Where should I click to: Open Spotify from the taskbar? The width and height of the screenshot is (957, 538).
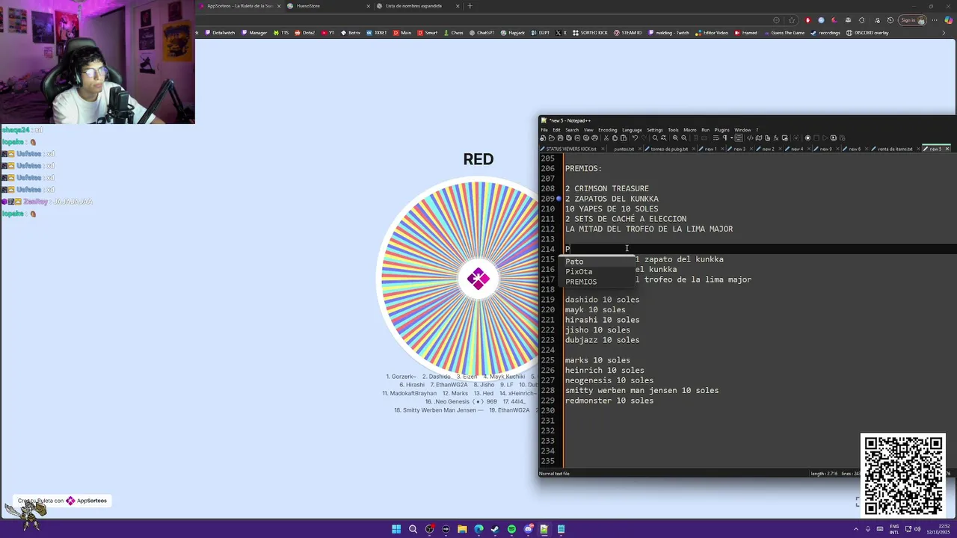pos(511,529)
